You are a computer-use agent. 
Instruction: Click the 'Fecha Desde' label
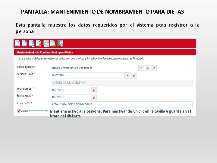coord(24,89)
